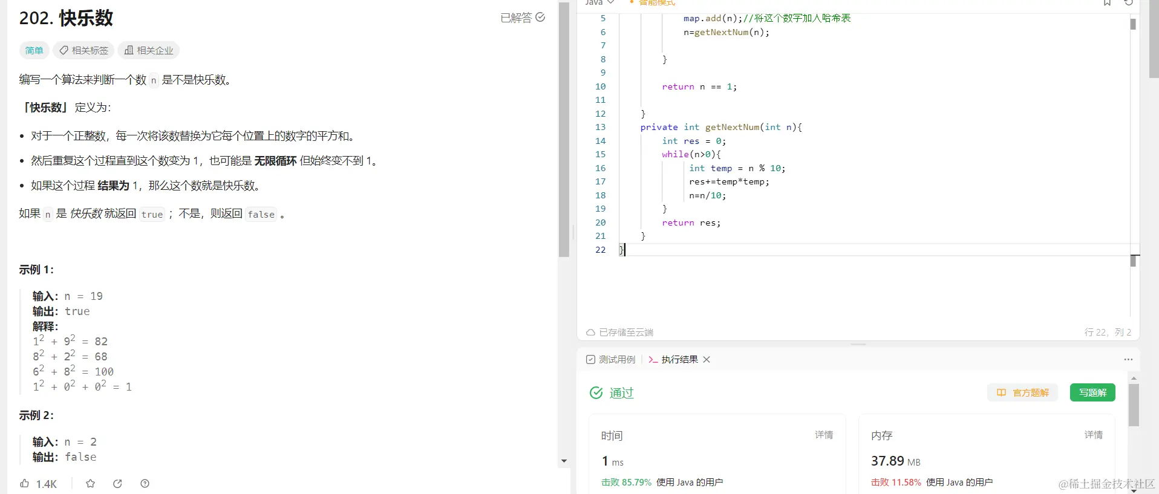Image resolution: width=1159 pixels, height=494 pixels.
Task: Open 详情 details link in the 内存 card
Action: click(1094, 435)
